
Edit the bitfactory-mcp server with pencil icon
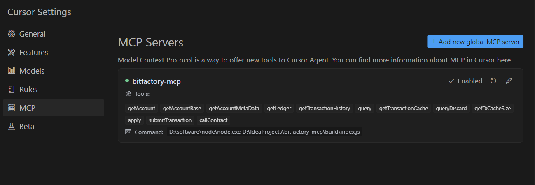point(509,81)
